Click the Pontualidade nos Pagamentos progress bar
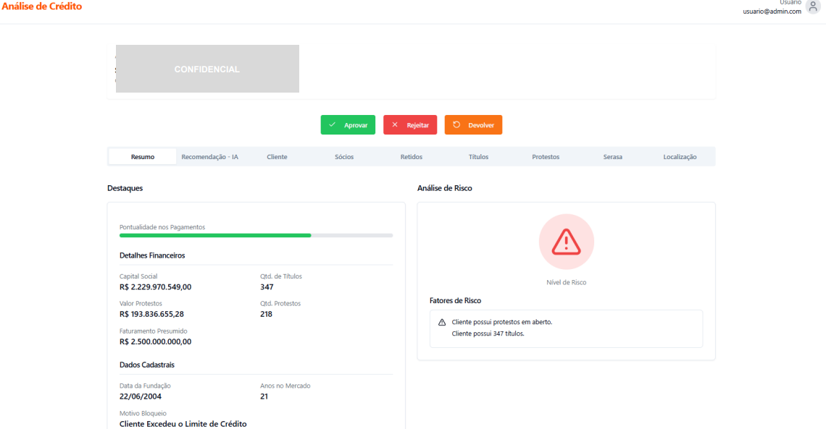 [256, 235]
